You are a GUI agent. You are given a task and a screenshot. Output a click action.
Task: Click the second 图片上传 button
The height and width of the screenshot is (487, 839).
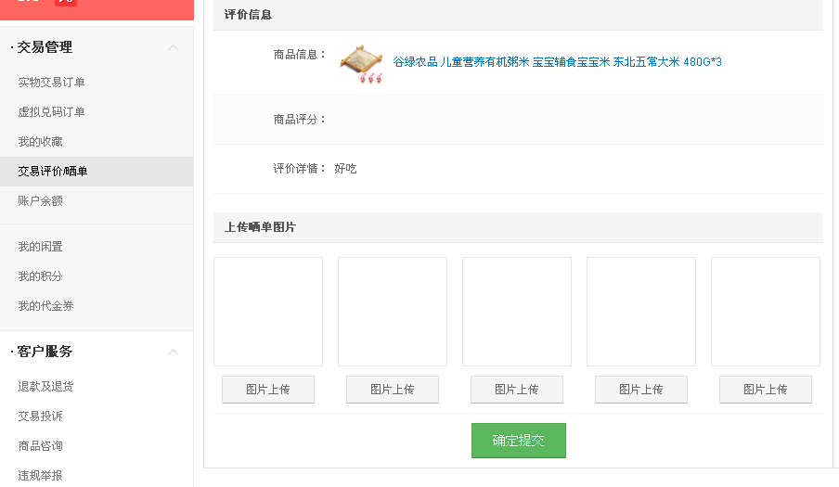tap(393, 390)
